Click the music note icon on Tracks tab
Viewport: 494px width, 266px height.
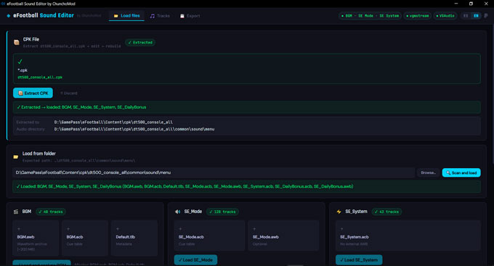click(x=153, y=16)
